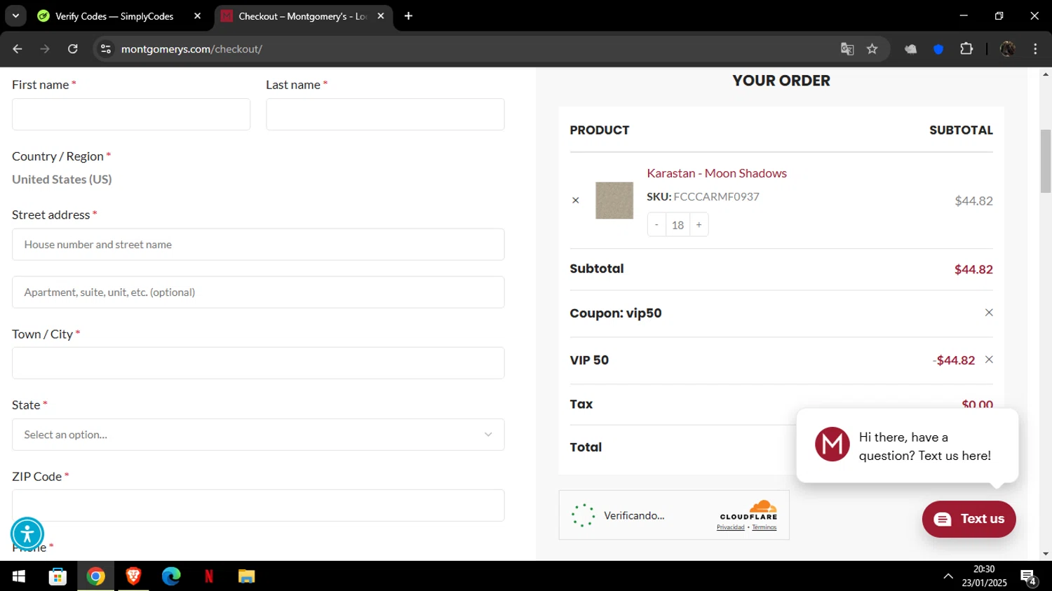Launch Brave browser from taskbar

coord(133,576)
